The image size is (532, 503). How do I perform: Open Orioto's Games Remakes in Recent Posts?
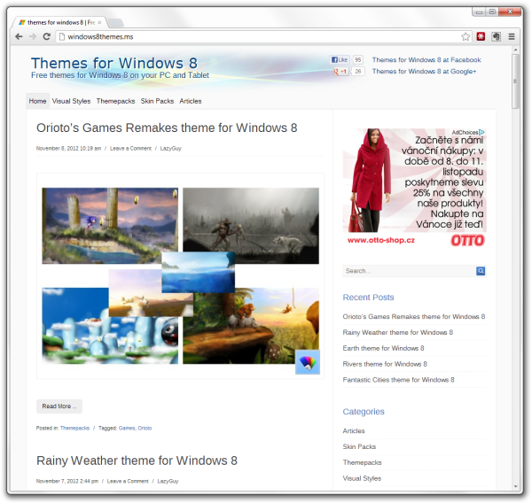coord(414,316)
